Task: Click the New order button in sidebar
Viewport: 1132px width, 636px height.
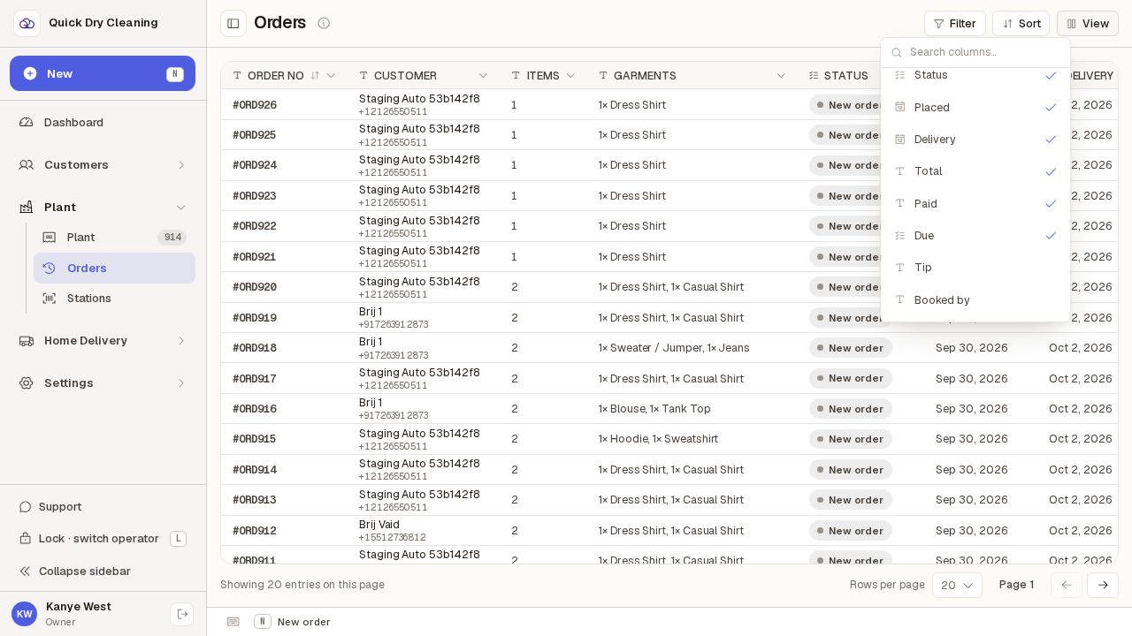Action: click(x=103, y=73)
